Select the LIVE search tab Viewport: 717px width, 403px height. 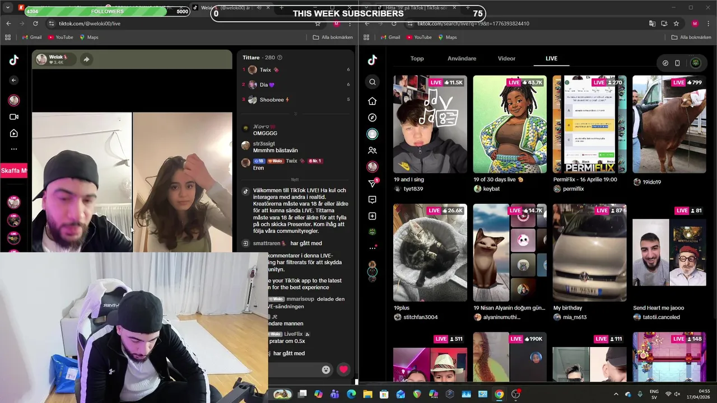(551, 58)
